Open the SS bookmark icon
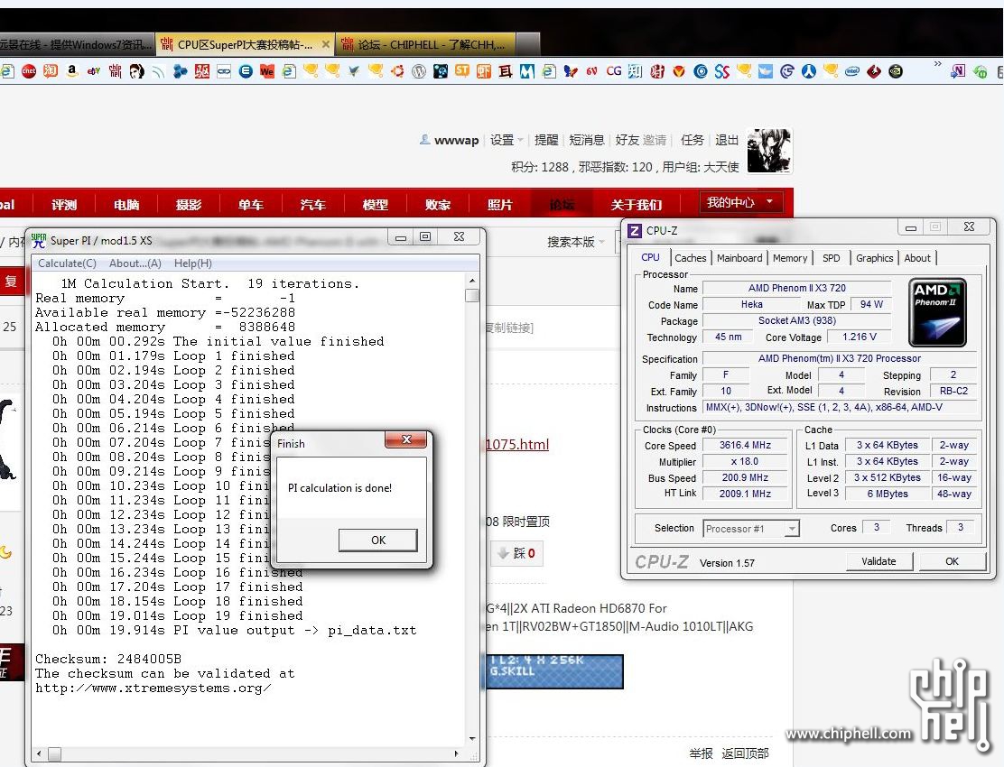This screenshot has width=1004, height=767. 722,71
